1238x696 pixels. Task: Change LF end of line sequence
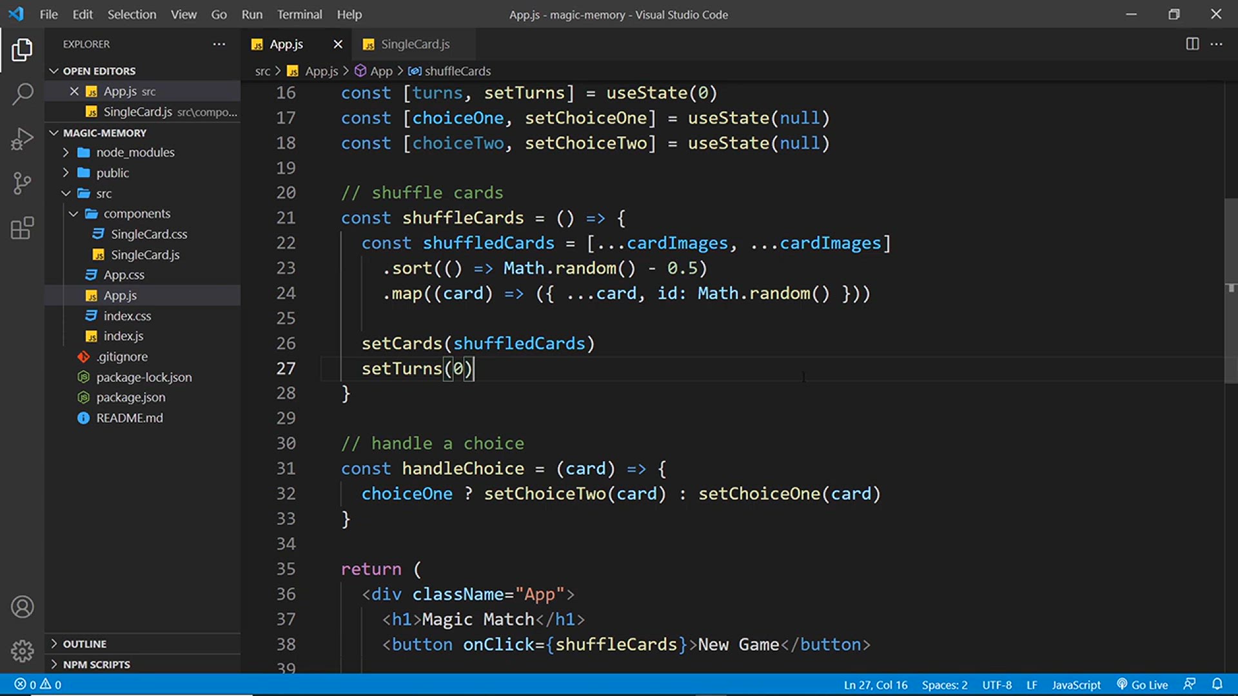pos(1032,684)
